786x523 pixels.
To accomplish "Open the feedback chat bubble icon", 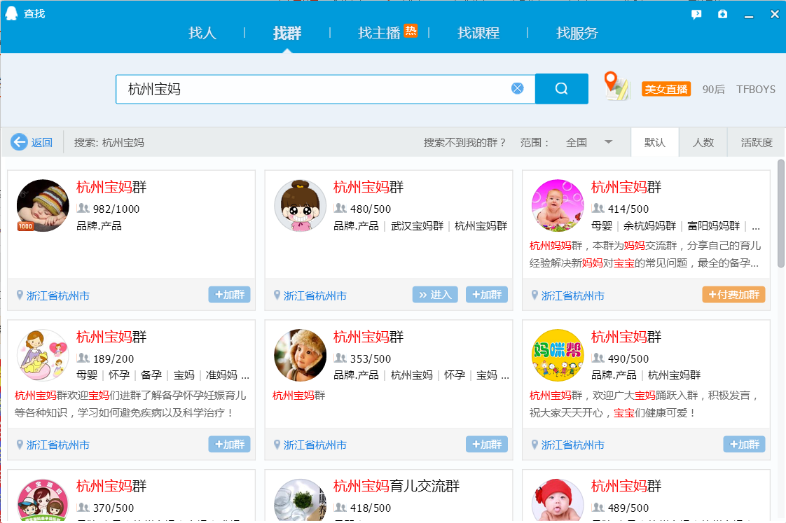I will [696, 15].
